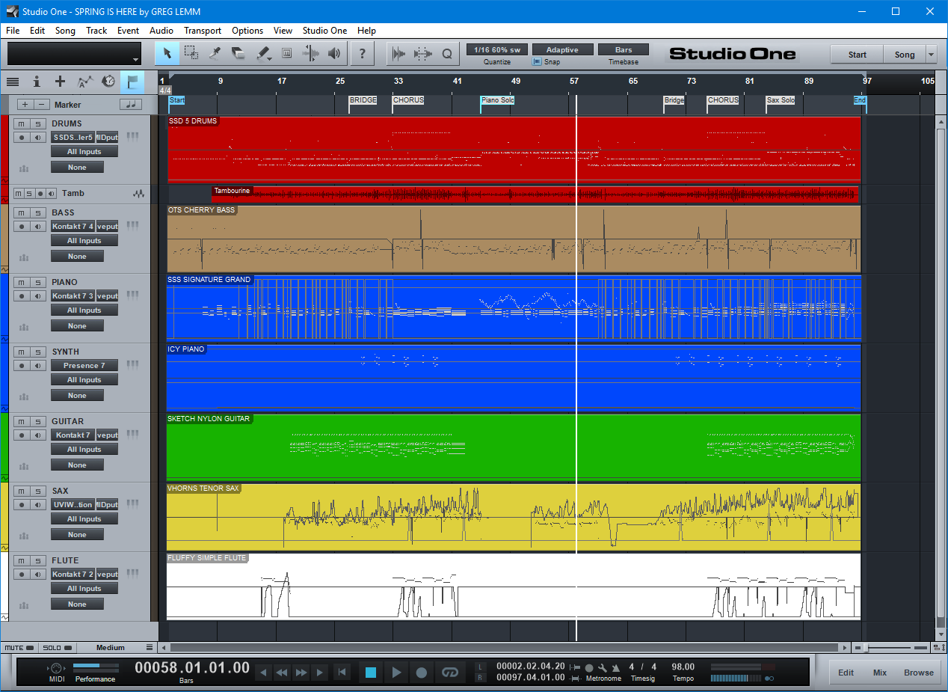Open the Inspector info icon
Viewport: 948px width, 692px height.
click(36, 82)
